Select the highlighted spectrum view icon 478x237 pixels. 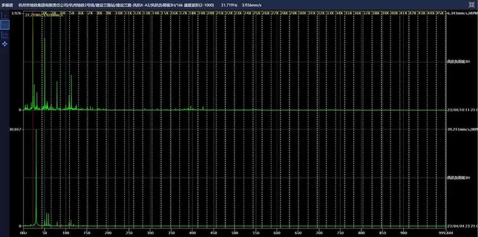6,25
